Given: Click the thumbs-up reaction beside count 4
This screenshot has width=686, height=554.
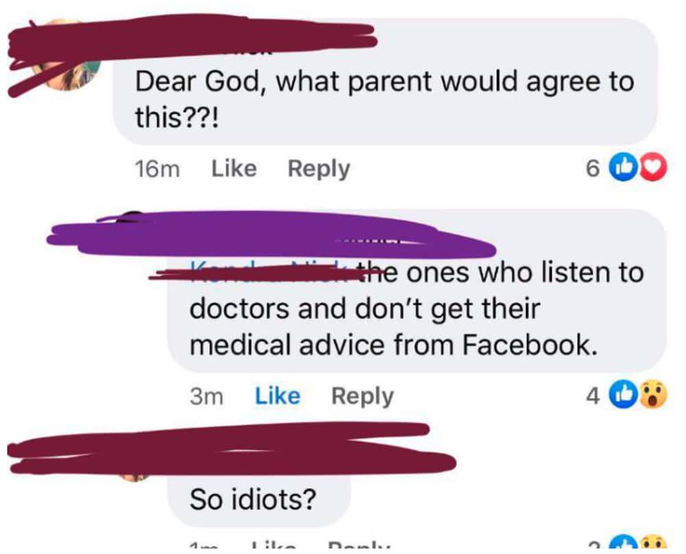Looking at the screenshot, I should tap(624, 395).
